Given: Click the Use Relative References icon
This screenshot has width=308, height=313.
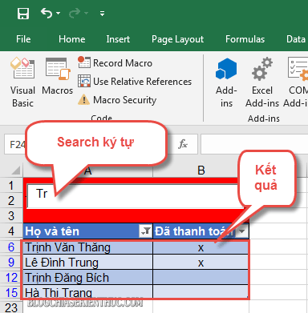Looking at the screenshot, I should (84, 81).
